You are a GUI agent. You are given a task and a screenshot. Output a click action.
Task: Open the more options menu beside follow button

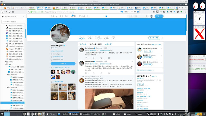(162, 38)
